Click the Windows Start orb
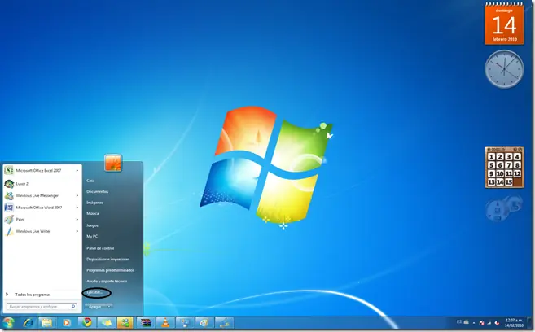The height and width of the screenshot is (332, 535). tap(8, 322)
